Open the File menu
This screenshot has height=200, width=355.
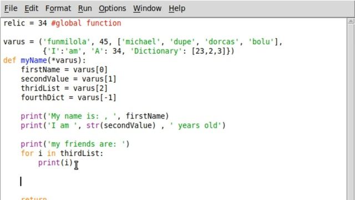11,8
